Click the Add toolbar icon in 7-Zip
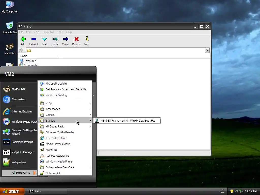Image resolution: width=260 pixels, height=195 pixels. (23, 41)
